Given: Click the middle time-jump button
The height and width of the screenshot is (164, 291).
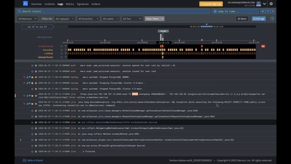Looking at the screenshot, I should pyautogui.click(x=268, y=11).
